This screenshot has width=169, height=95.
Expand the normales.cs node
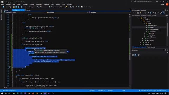147,26
